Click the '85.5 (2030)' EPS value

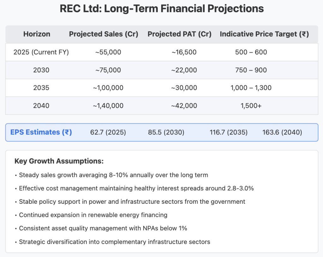click(x=166, y=132)
